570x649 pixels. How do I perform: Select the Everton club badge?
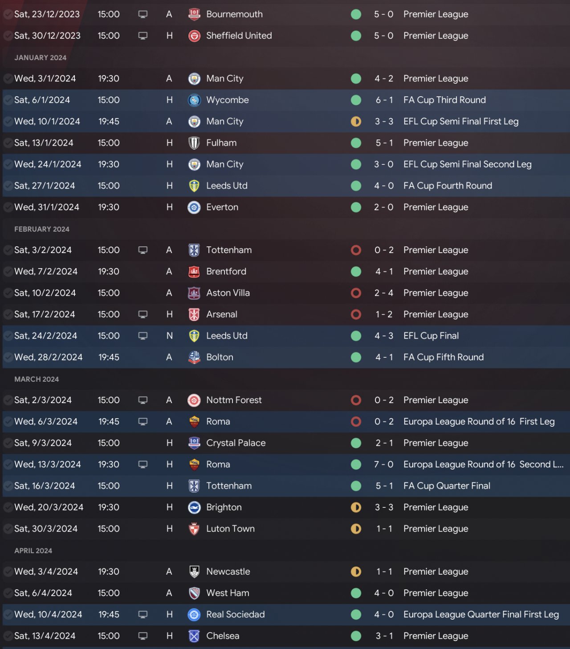[194, 207]
